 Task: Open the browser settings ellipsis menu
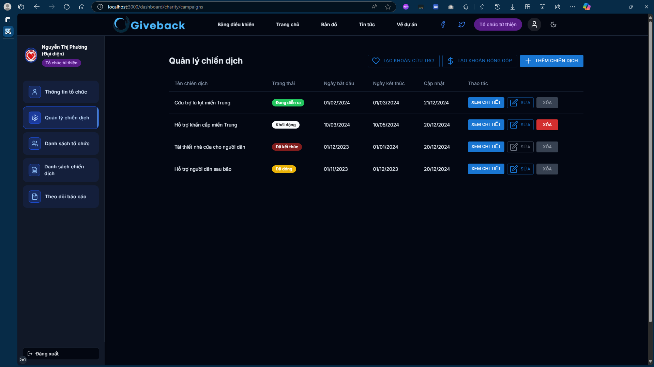[x=573, y=7]
